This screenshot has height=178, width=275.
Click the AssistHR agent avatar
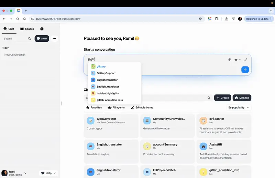pos(203,147)
